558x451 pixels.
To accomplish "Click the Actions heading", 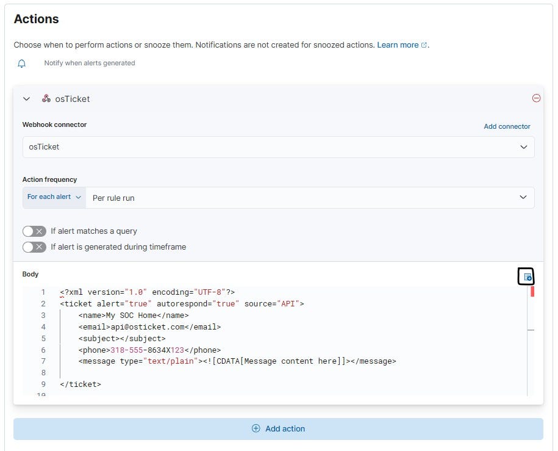I will pyautogui.click(x=37, y=19).
